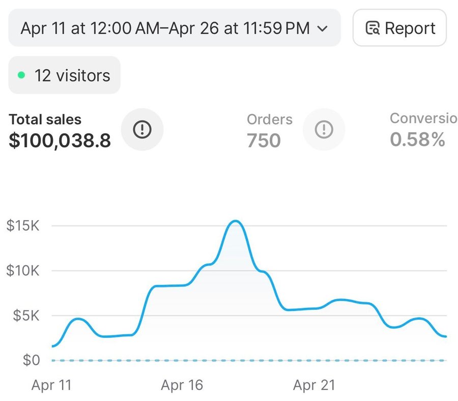Click the green live visitors dot

[x=21, y=75]
